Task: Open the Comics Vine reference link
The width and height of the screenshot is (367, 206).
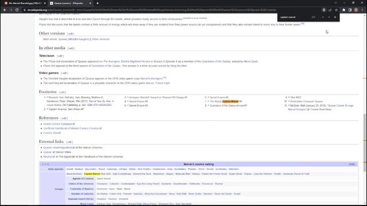Action: pyautogui.click(x=52, y=133)
